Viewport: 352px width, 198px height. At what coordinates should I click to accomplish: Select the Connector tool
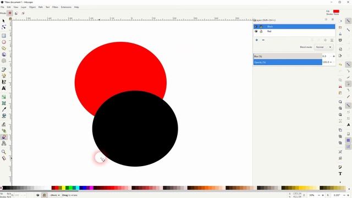pyautogui.click(x=4, y=143)
